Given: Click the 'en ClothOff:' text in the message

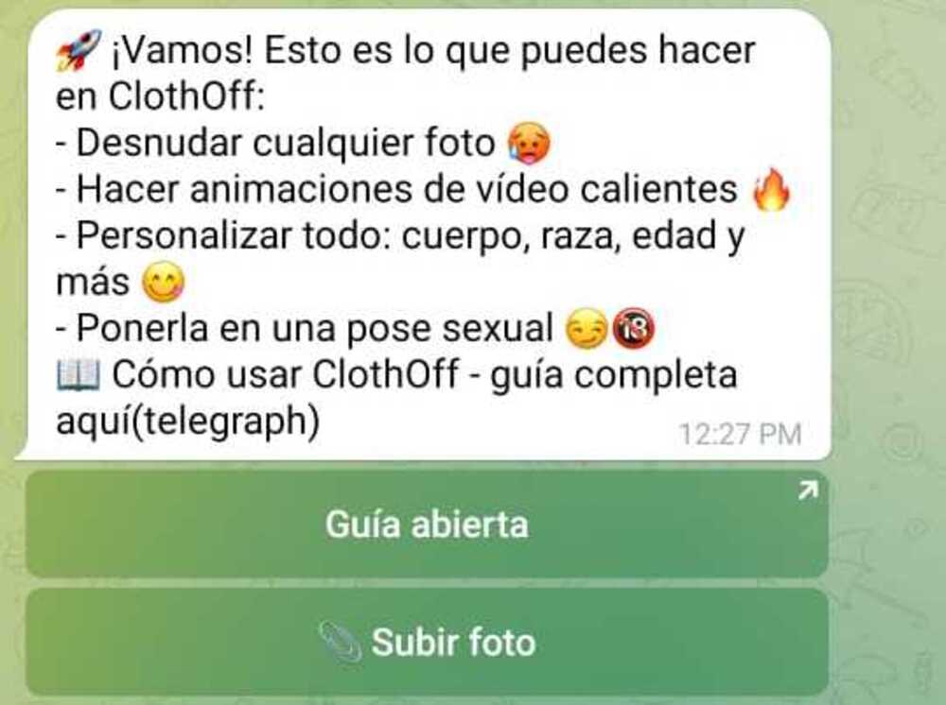Looking at the screenshot, I should (160, 96).
